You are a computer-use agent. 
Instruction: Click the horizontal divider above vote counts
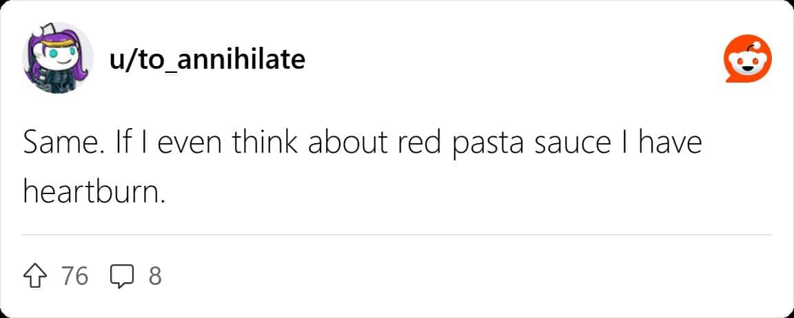tap(397, 235)
